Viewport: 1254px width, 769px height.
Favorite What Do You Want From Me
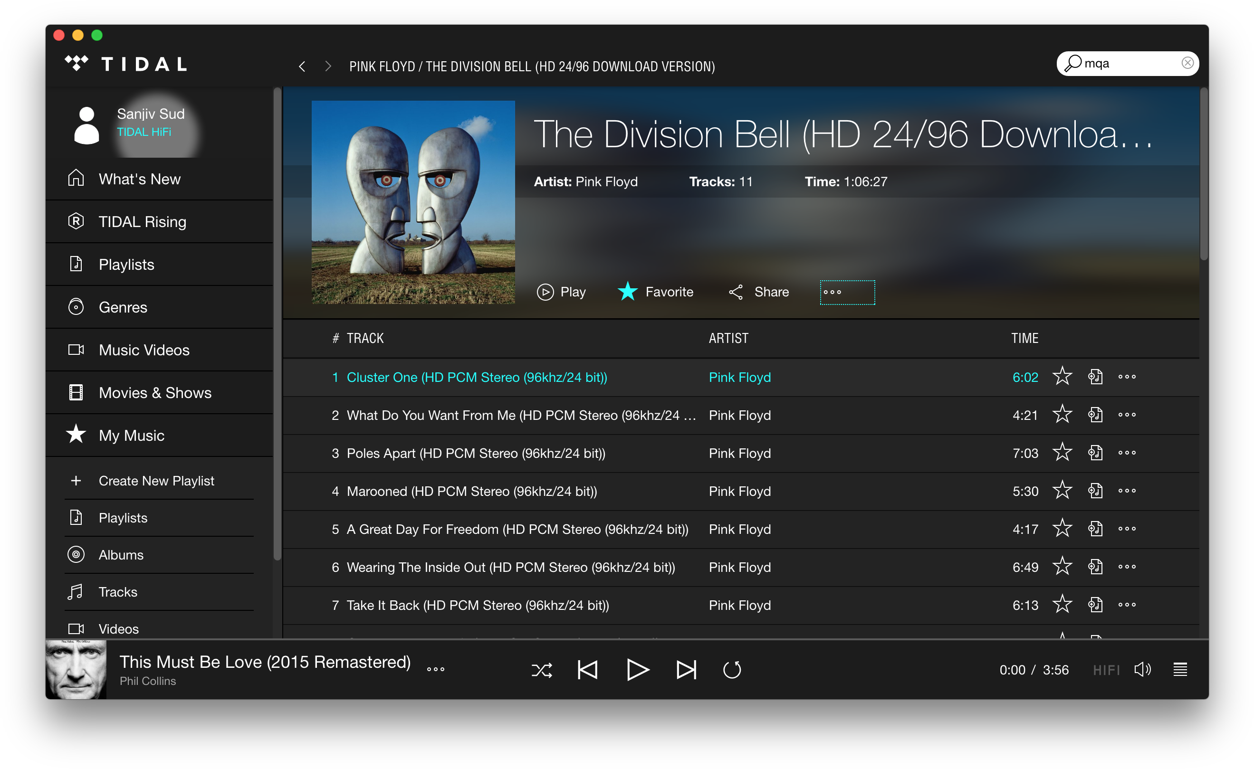click(1062, 415)
